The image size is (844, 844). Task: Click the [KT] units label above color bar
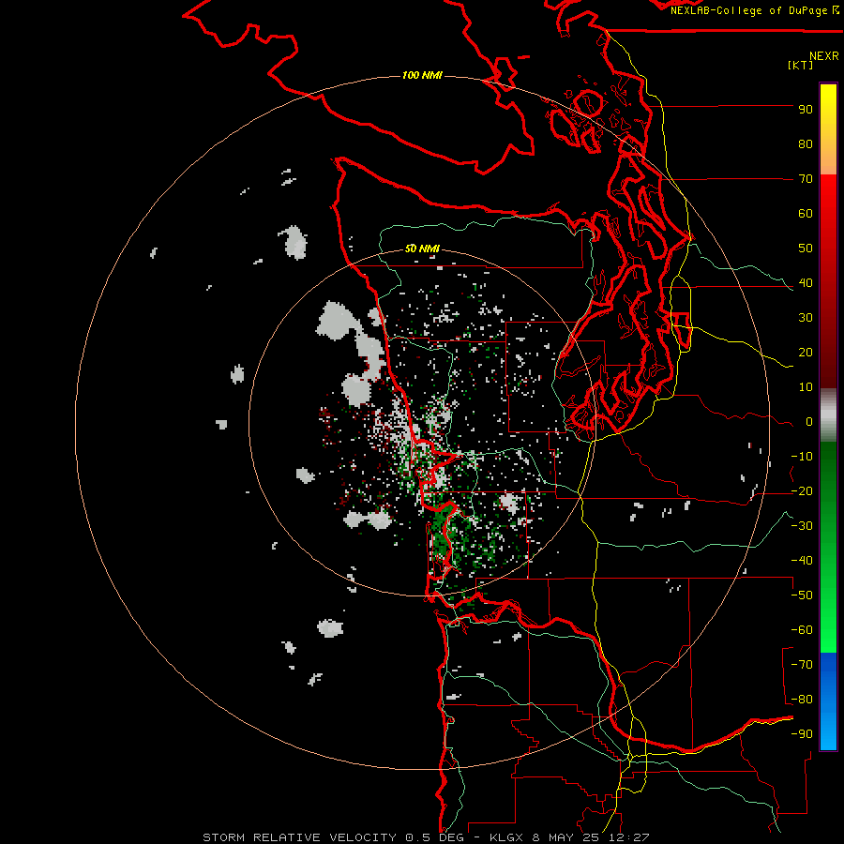[800, 65]
